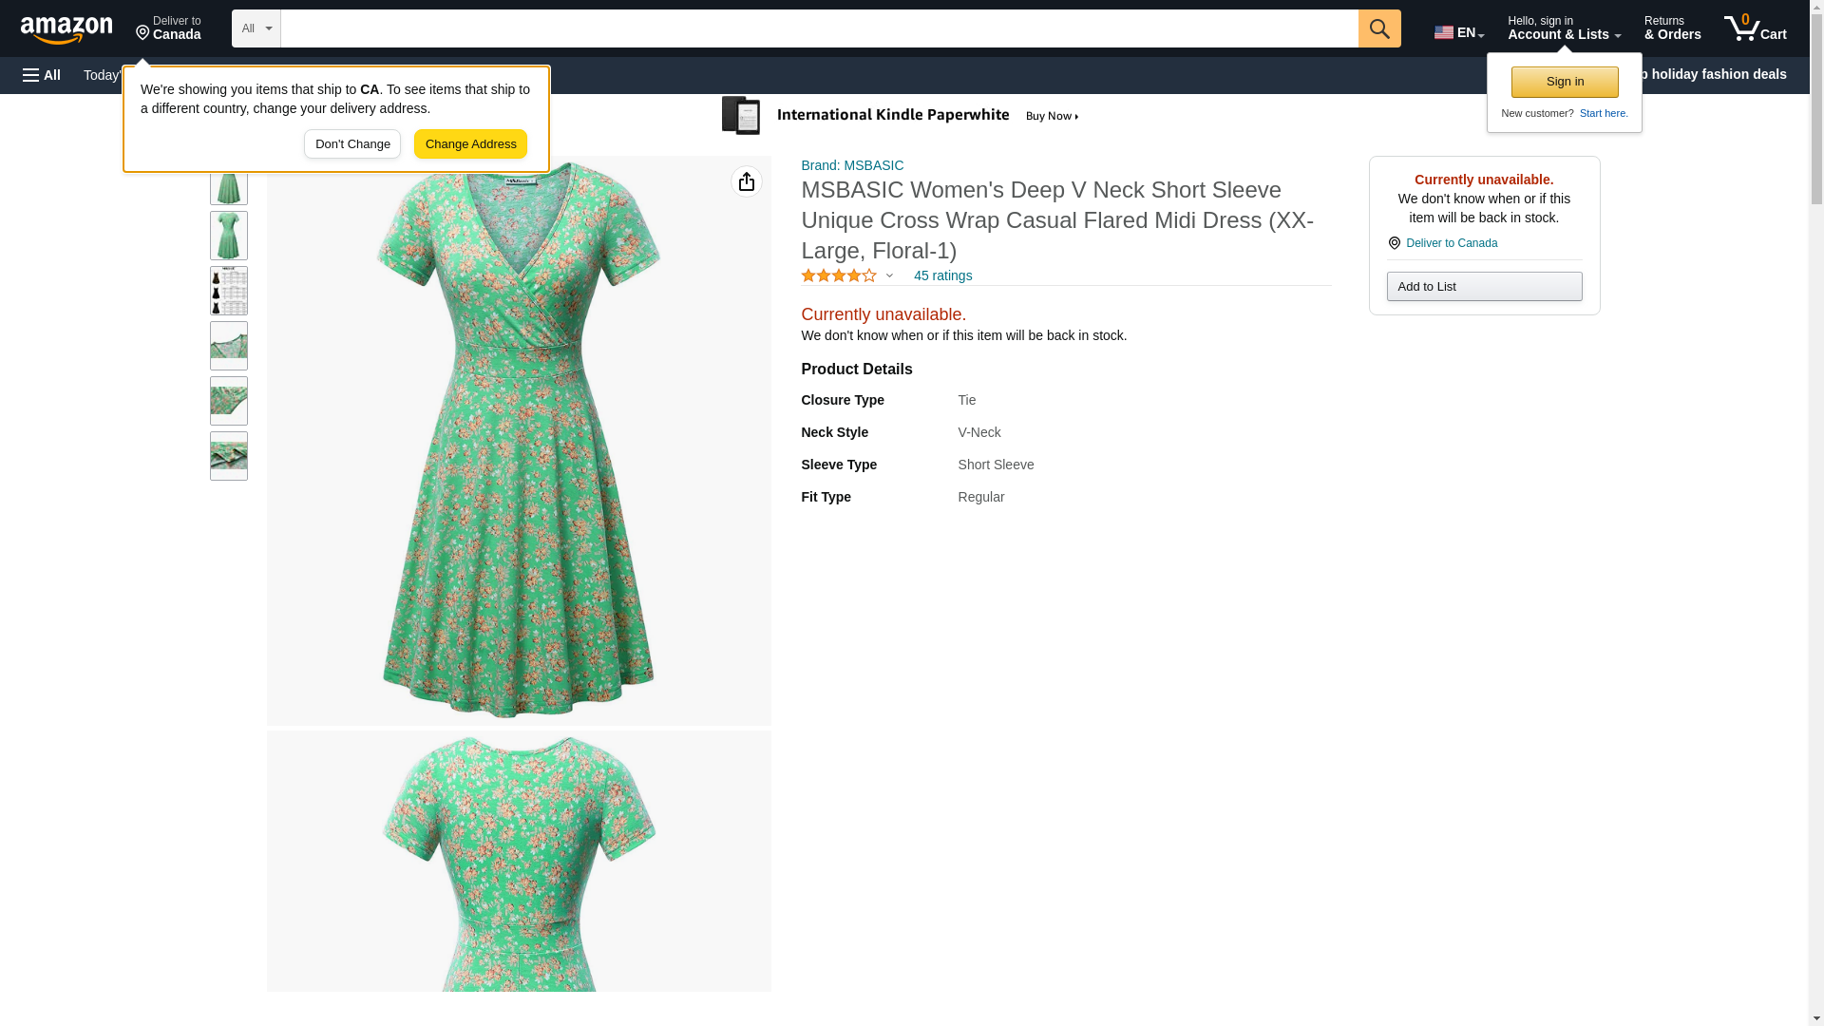Open the EN language selector
Image resolution: width=1824 pixels, height=1026 pixels.
[x=1458, y=32]
